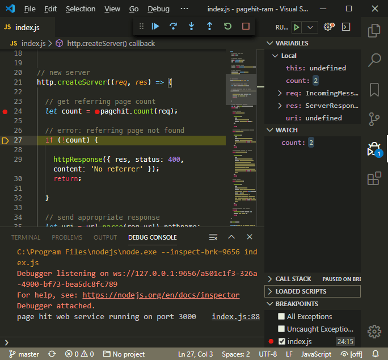Click the master branch indicator

click(24, 354)
